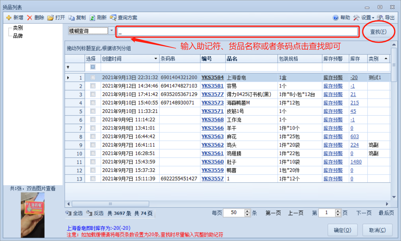
Task: Tick the checkbox for 鸡头 row
Action: [93, 145]
